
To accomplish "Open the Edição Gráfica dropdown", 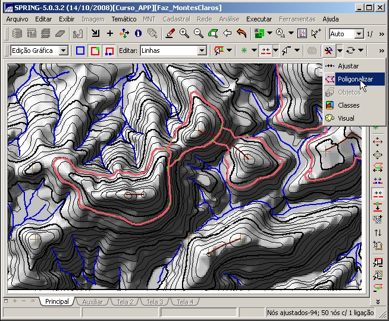I will [x=64, y=51].
